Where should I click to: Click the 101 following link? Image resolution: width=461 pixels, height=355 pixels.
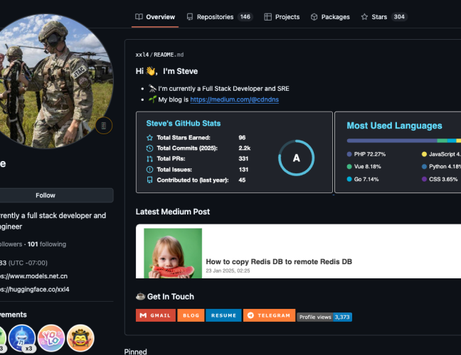[46, 244]
